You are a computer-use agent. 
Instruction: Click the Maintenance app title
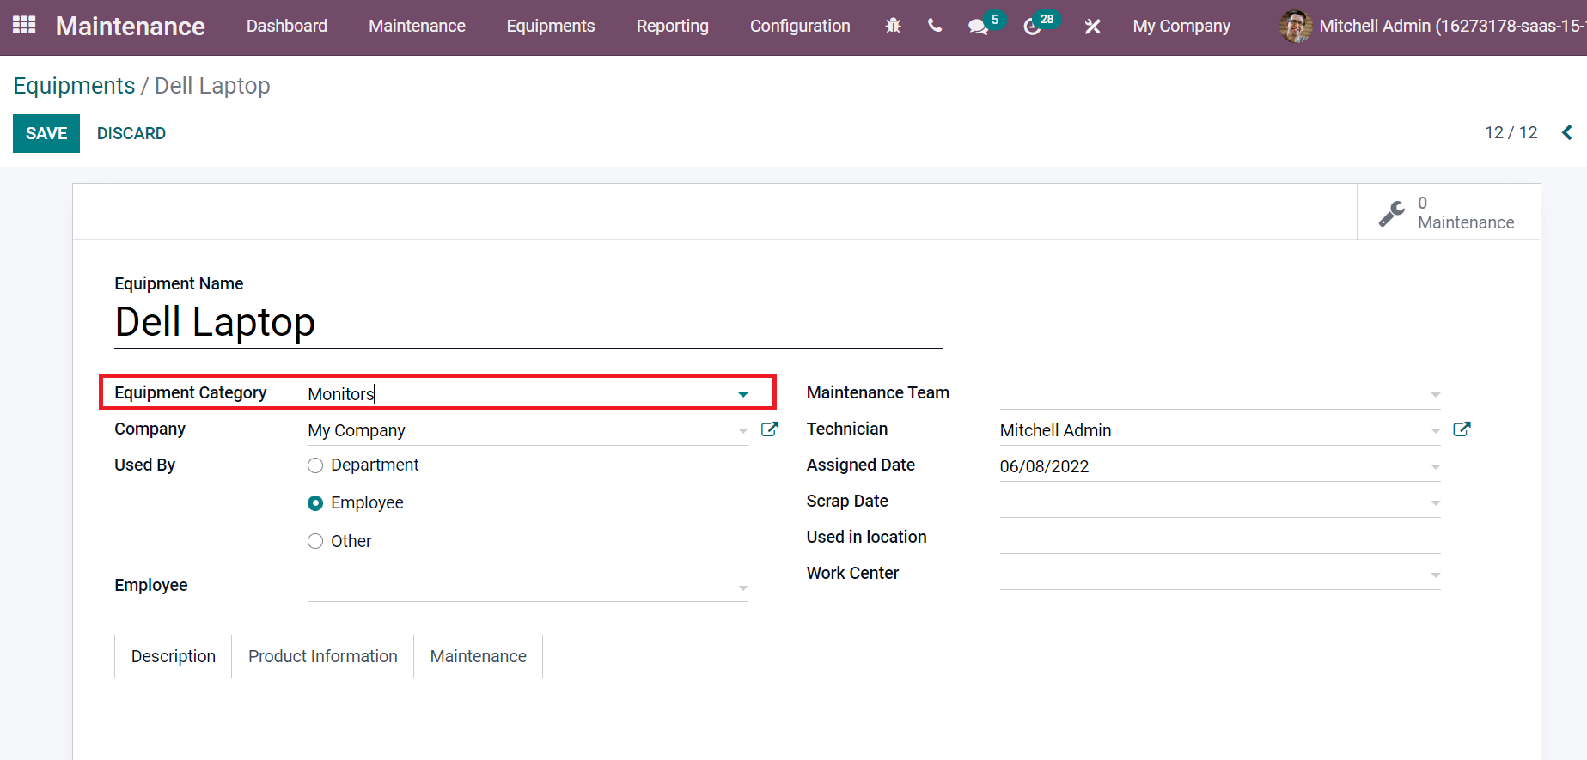pyautogui.click(x=131, y=26)
